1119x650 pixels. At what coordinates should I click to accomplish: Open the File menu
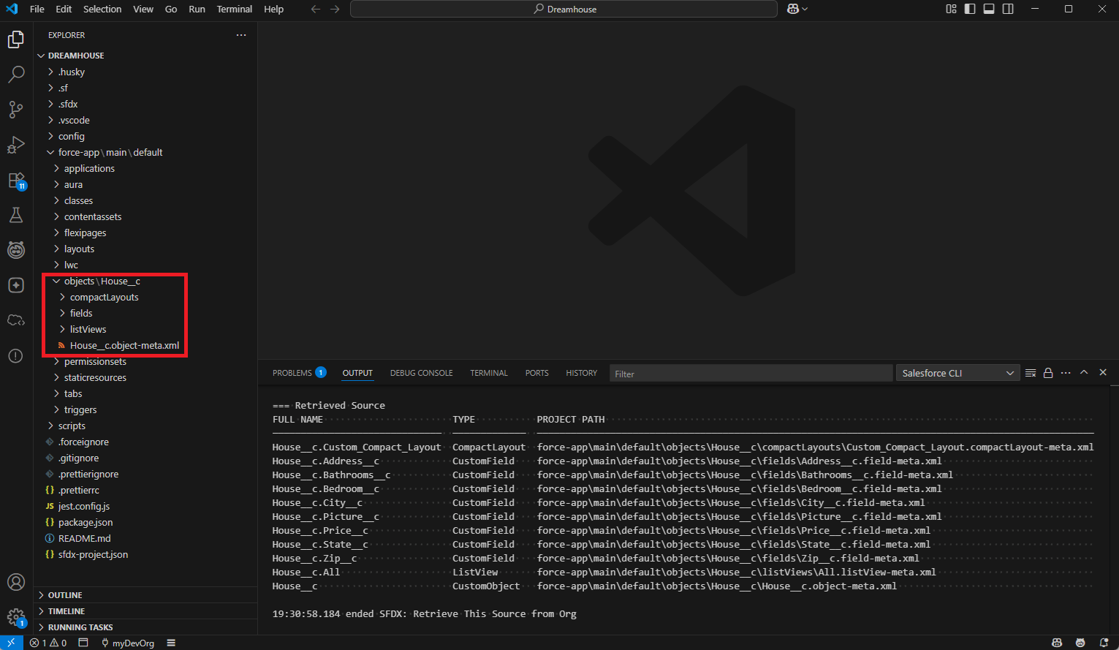tap(37, 9)
